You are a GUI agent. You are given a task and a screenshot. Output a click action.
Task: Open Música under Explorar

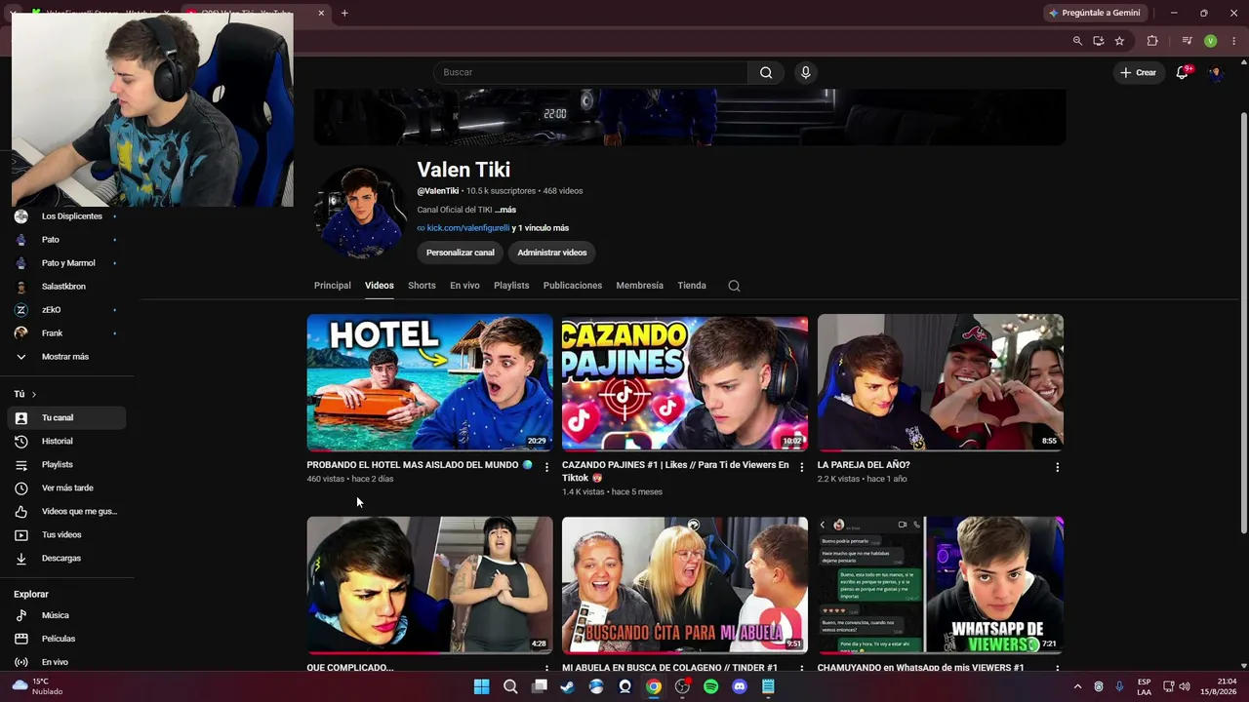point(66,615)
